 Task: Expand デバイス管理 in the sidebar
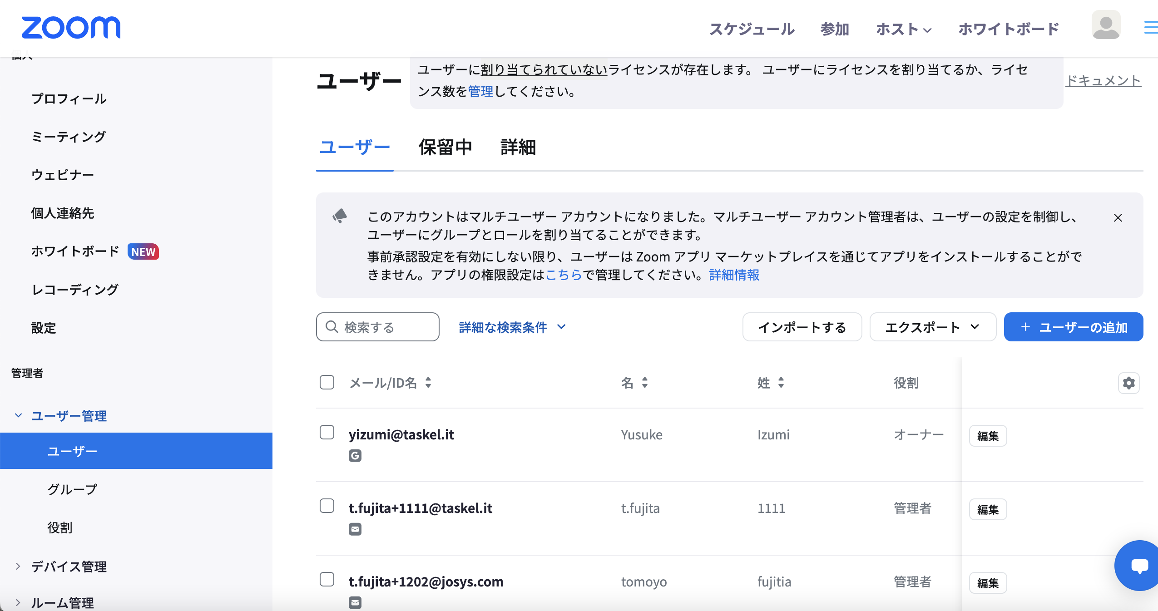(x=68, y=567)
